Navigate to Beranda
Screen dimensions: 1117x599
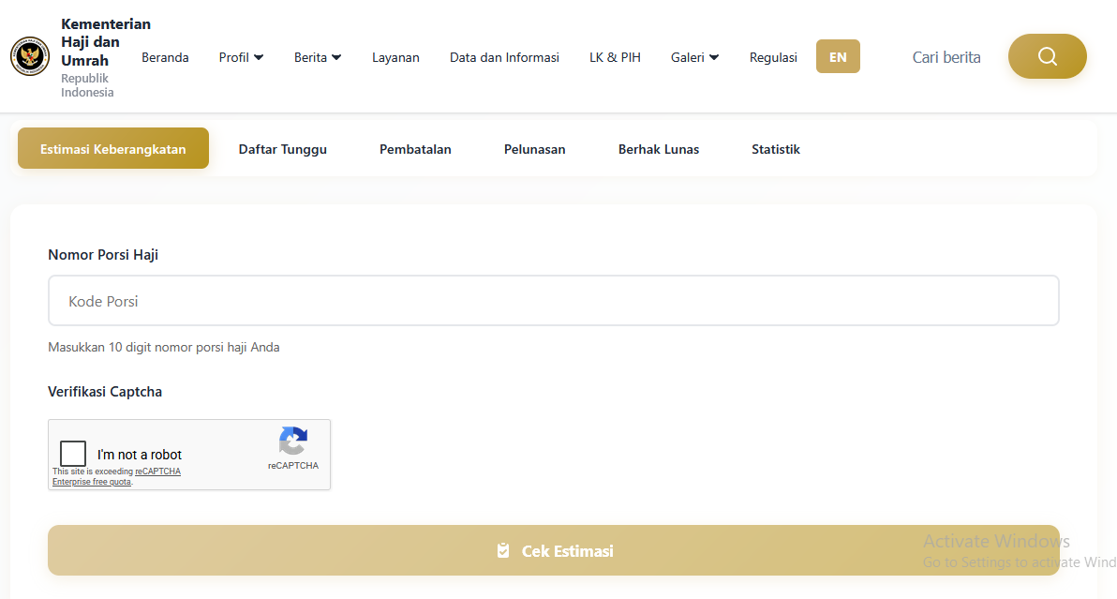(165, 57)
